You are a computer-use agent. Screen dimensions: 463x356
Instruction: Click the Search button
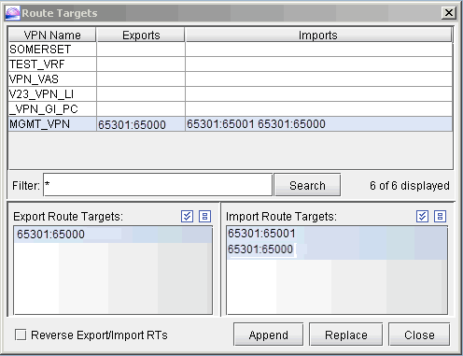coord(307,185)
